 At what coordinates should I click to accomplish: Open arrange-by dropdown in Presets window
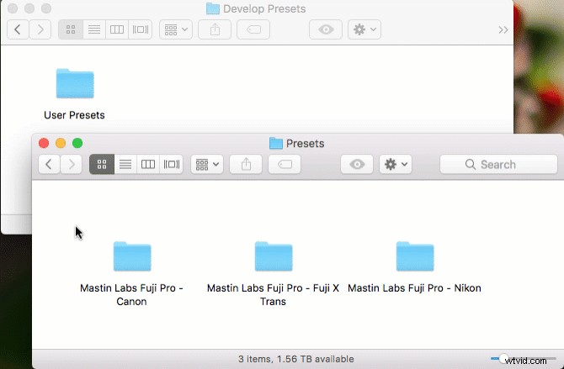tap(207, 164)
